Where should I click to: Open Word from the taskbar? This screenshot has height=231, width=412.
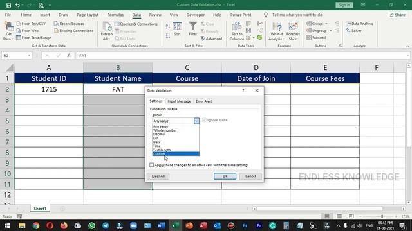pyautogui.click(x=162, y=225)
